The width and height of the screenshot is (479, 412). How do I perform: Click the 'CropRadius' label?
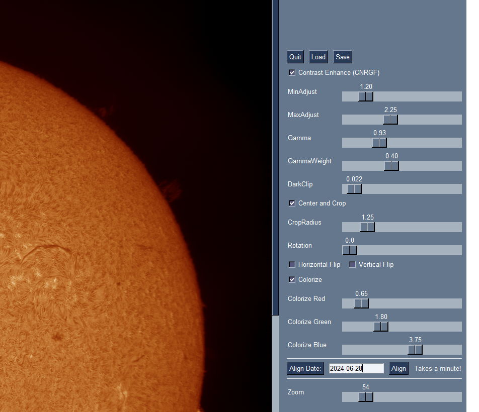304,222
